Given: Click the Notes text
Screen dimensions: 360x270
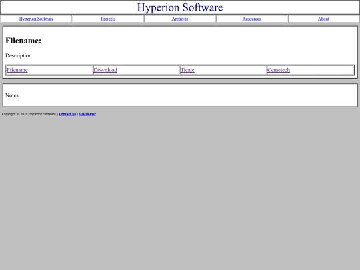Looking at the screenshot, I should [x=12, y=95].
